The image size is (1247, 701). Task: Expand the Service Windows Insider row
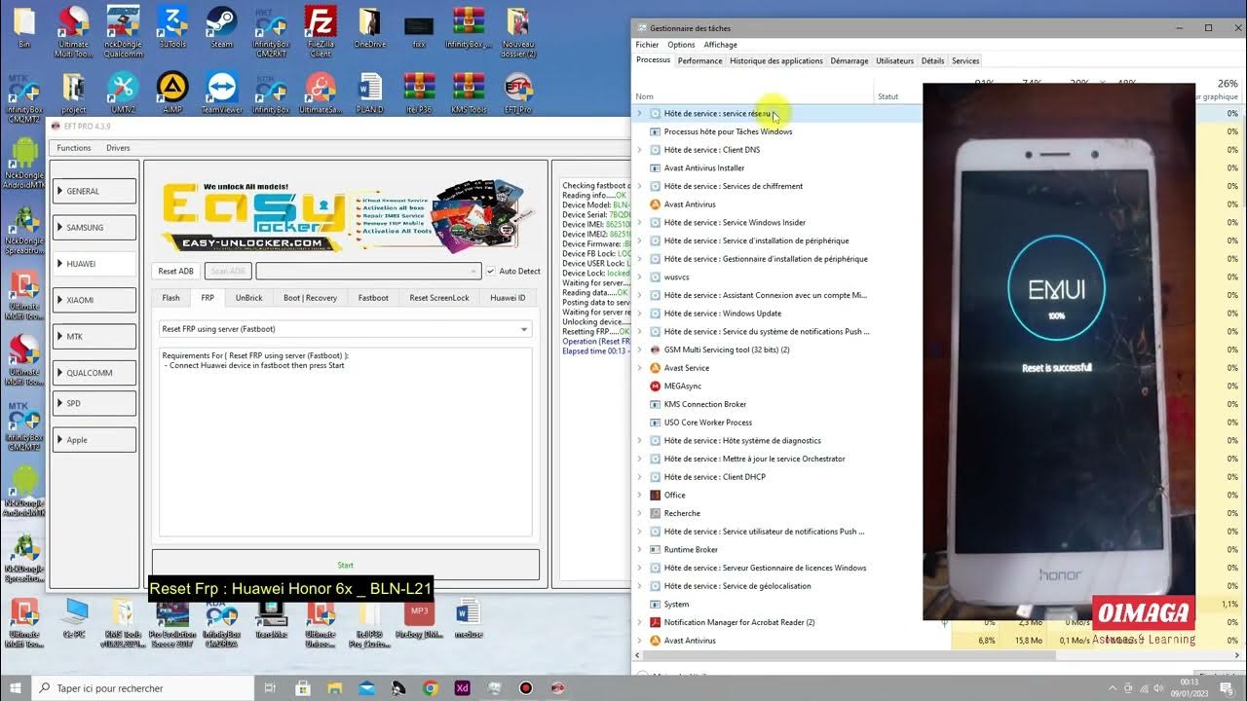[639, 222]
